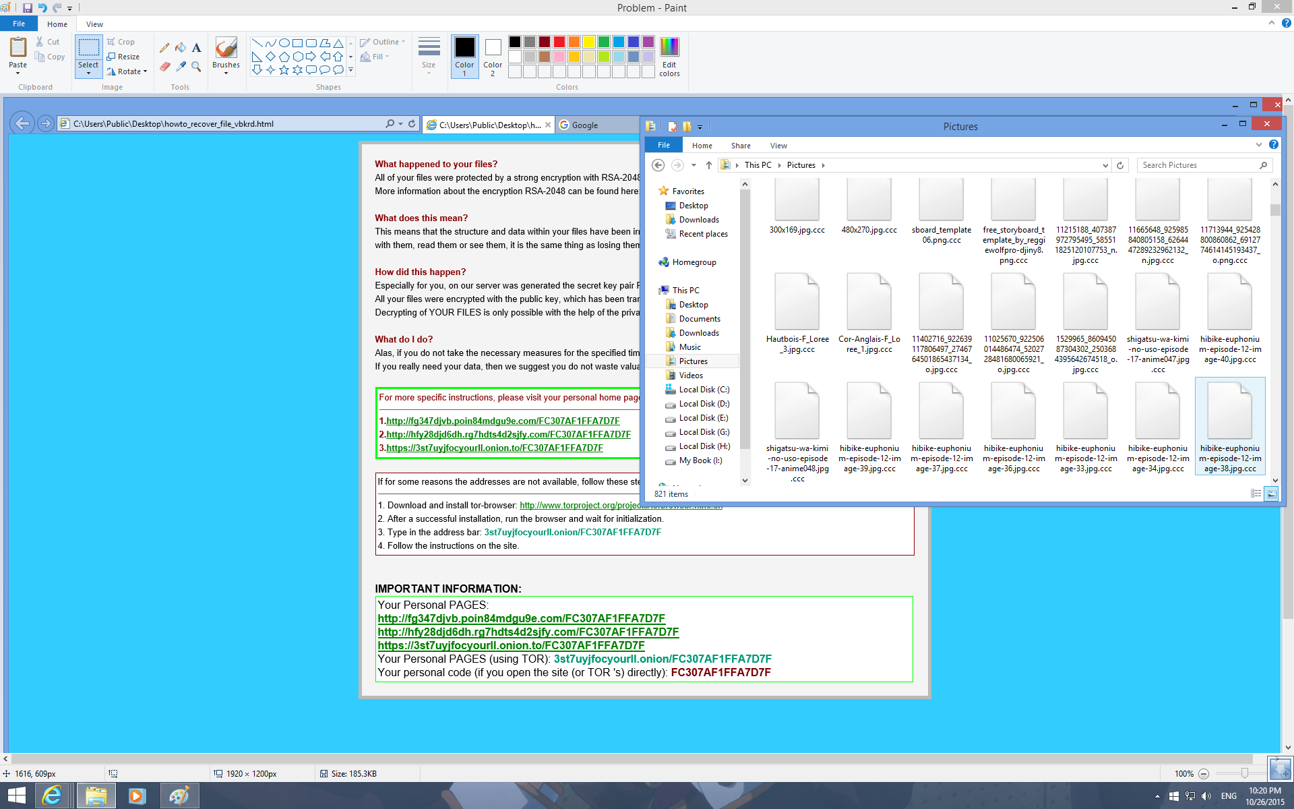Click the Resize image button

pyautogui.click(x=123, y=57)
